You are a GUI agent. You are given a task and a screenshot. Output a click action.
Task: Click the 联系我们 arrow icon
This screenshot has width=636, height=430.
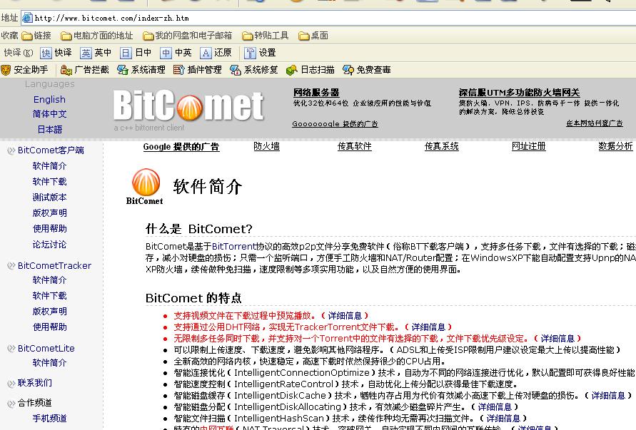(11, 384)
